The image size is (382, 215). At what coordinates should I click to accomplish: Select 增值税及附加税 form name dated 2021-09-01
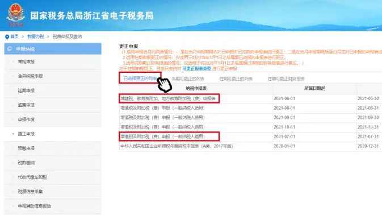coord(162,117)
